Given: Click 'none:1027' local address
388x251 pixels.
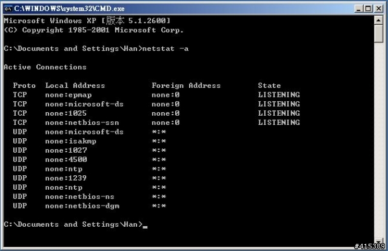Looking at the screenshot, I should (66, 150).
